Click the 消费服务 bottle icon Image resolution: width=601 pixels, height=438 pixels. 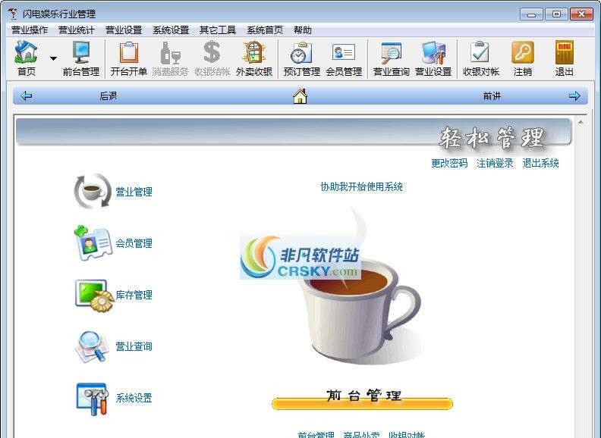click(x=170, y=52)
